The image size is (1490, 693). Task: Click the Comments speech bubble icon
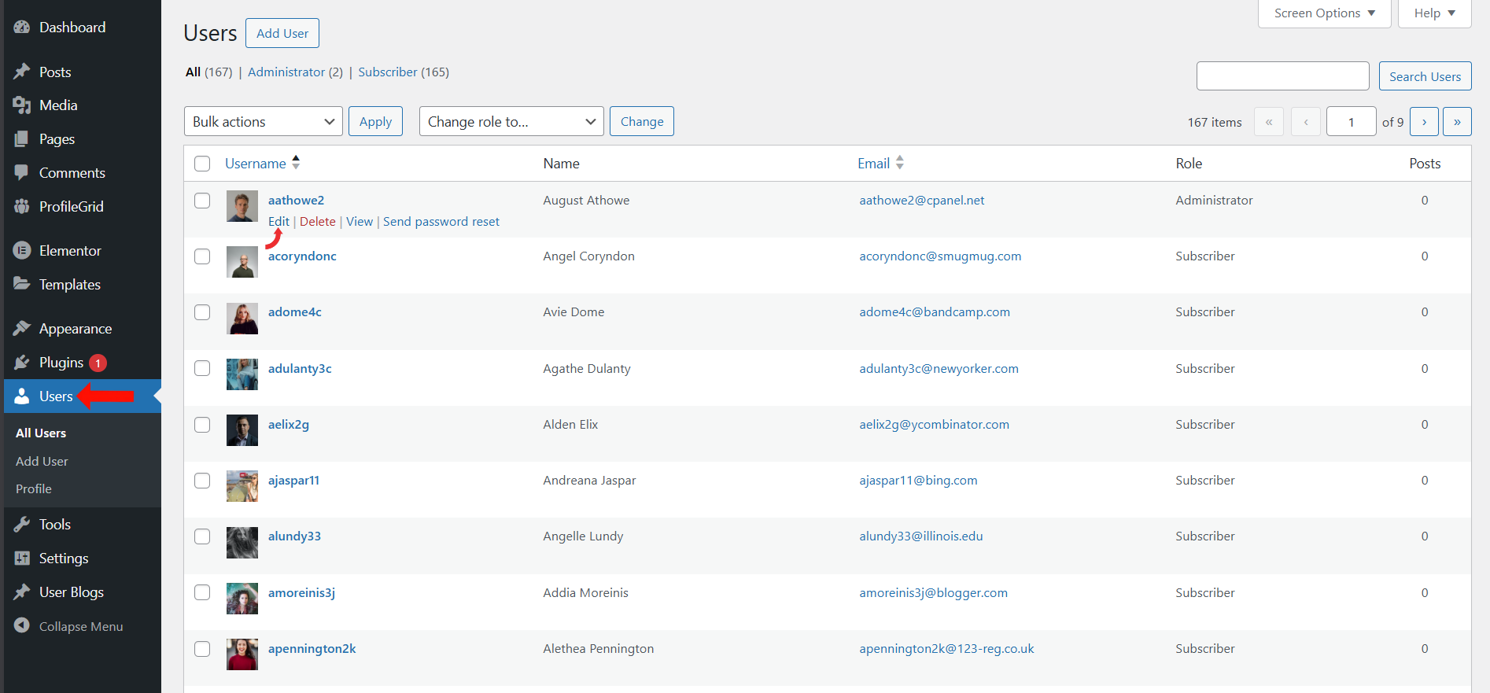click(22, 173)
